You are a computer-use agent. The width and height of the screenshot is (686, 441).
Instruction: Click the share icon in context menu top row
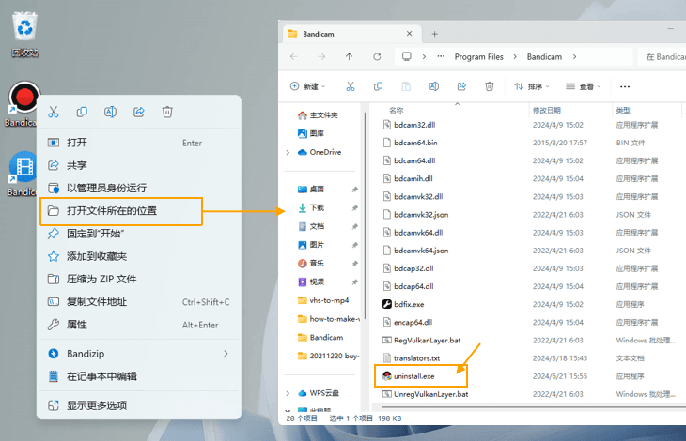(139, 113)
